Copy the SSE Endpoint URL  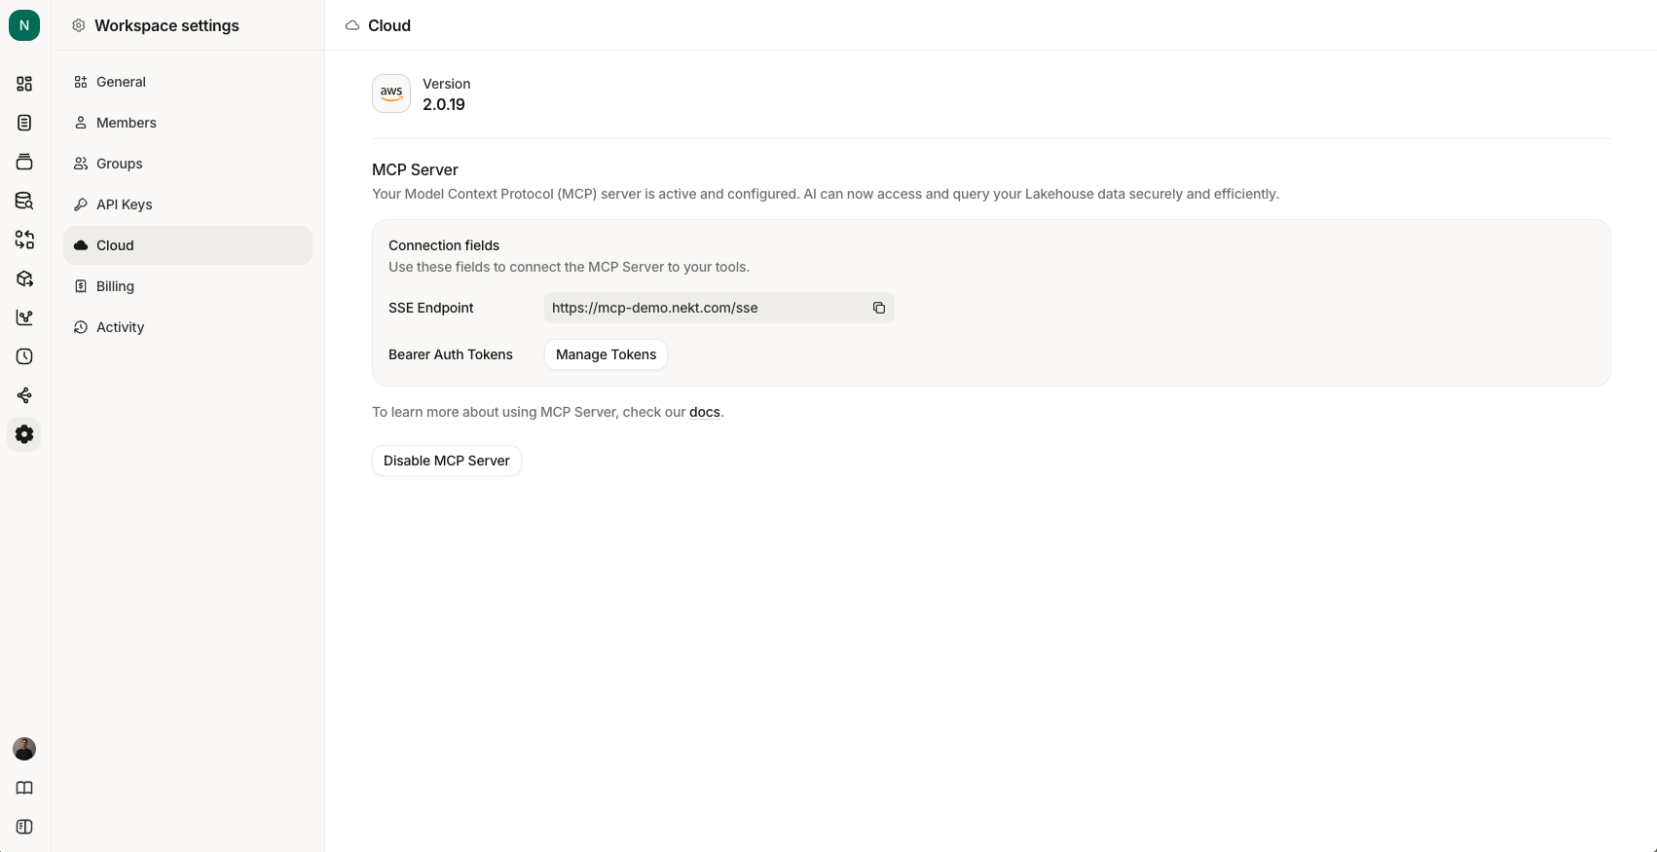click(879, 308)
